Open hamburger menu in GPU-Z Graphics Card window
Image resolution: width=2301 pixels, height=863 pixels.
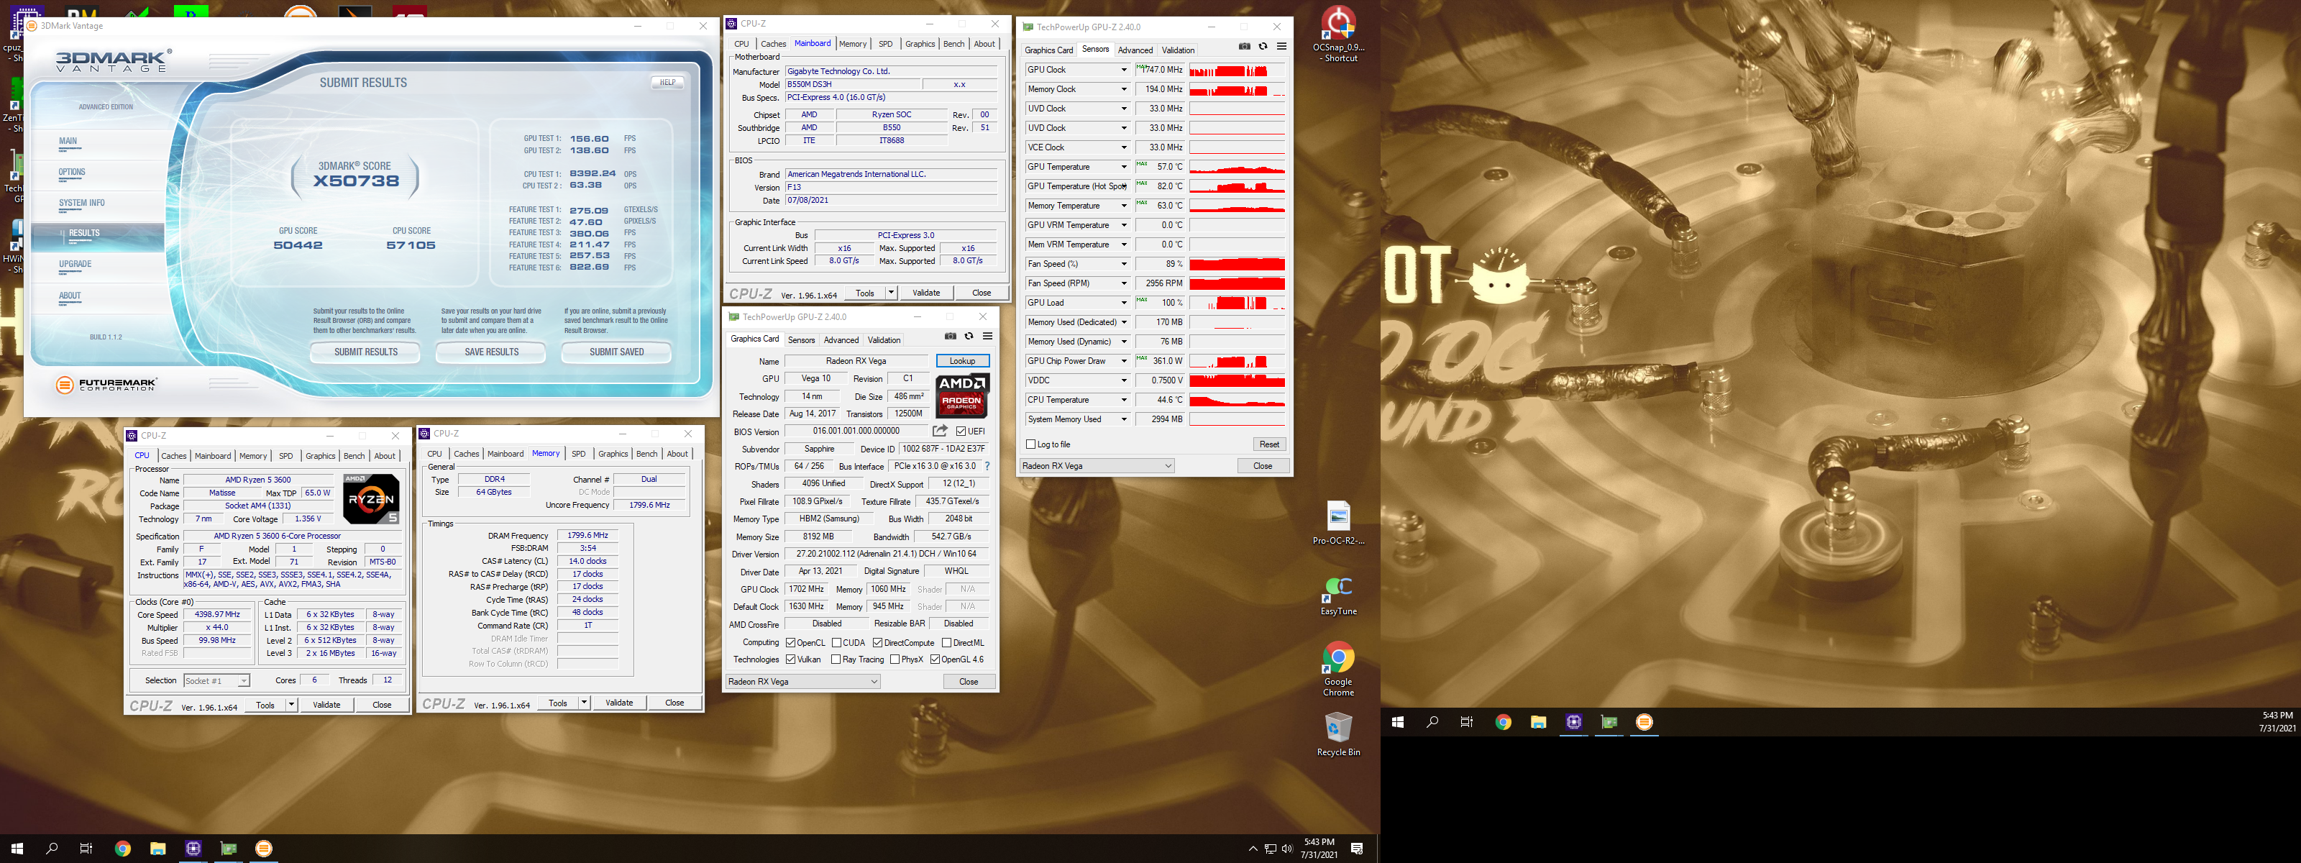[987, 336]
